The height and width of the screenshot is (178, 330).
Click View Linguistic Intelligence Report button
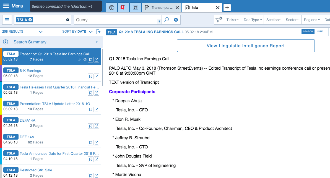coord(246,46)
